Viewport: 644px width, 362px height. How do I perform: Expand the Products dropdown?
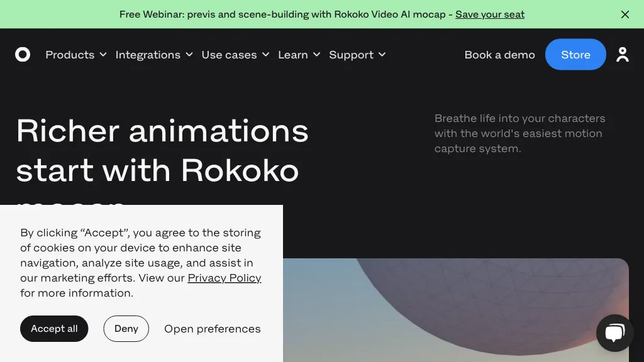tap(75, 55)
